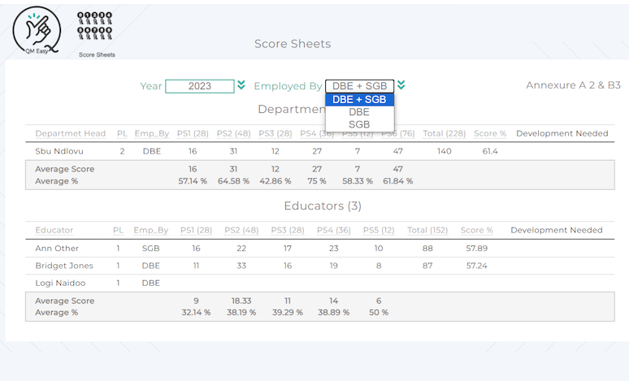Viewport: 629px width, 381px height.
Task: Click the QM Easy logo icon
Action: (x=37, y=31)
